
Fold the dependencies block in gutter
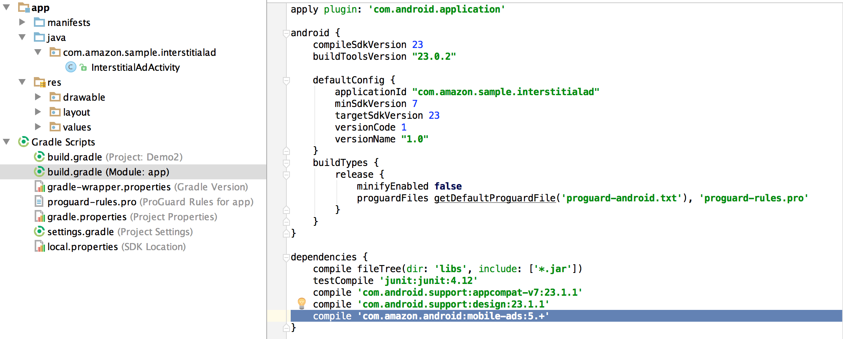[286, 258]
